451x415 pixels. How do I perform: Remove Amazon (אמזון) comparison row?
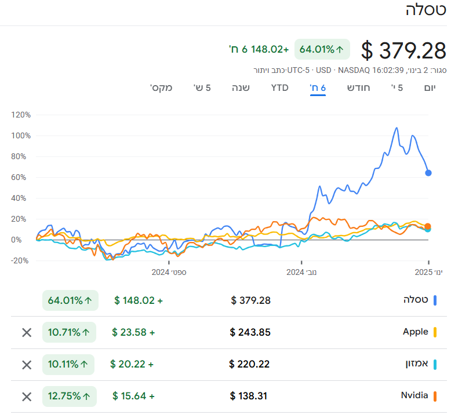pos(27,365)
